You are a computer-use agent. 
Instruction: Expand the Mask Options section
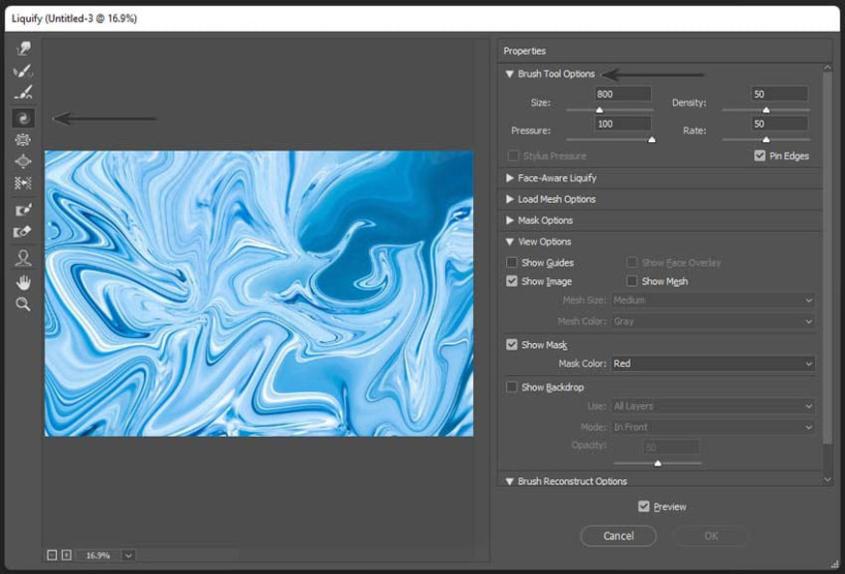509,220
